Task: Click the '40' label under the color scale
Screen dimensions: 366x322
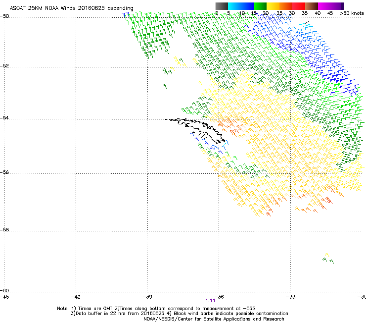Action: coord(318,13)
